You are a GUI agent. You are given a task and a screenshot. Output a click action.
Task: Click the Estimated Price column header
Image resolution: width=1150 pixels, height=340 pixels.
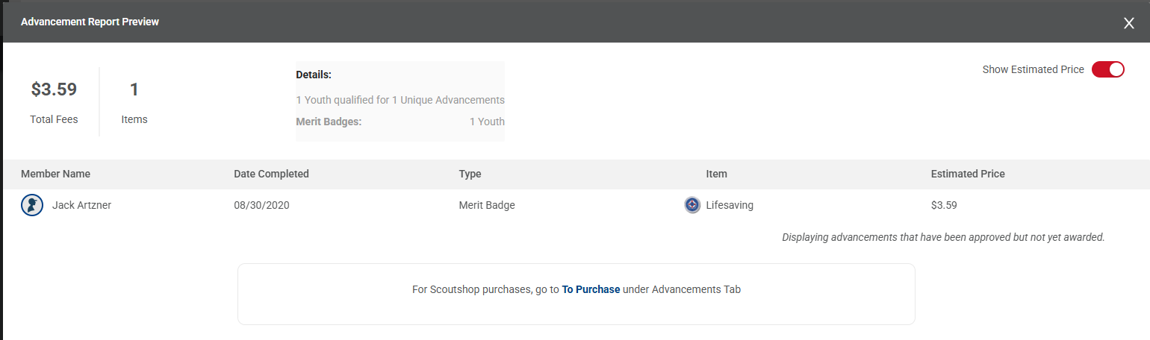(967, 174)
